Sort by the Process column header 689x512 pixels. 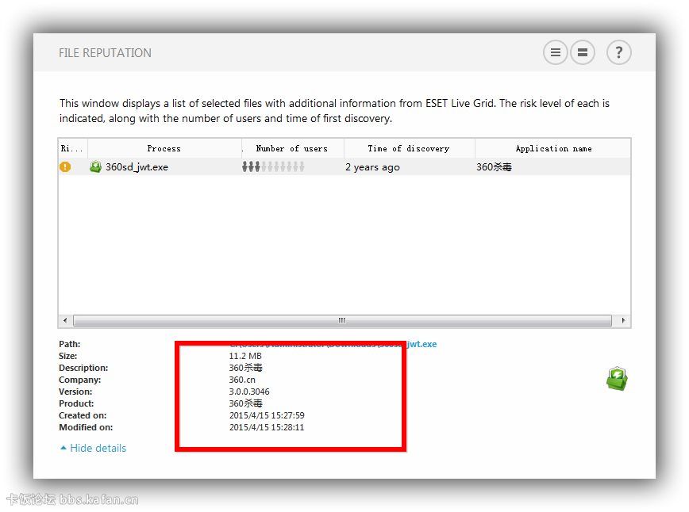(164, 148)
